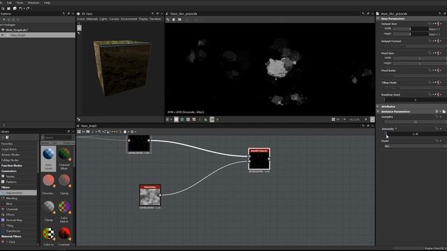Open the Tiling Mode dropdown
The width and height of the screenshot is (447, 251).
(x=415, y=88)
